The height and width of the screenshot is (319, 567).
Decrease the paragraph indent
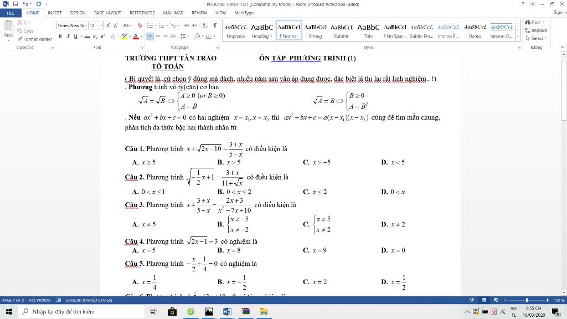(187, 25)
